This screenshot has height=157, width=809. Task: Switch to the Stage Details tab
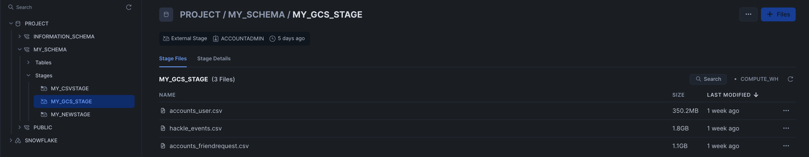click(x=214, y=59)
